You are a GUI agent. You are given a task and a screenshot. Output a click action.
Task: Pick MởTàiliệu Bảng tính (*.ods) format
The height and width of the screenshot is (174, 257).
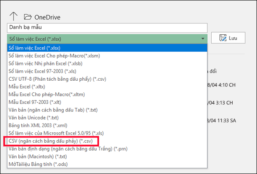(107, 164)
